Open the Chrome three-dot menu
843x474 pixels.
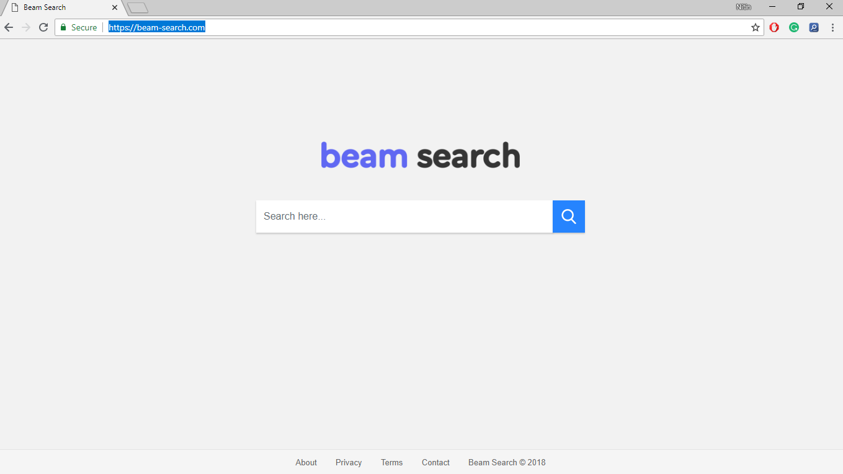[x=832, y=27]
